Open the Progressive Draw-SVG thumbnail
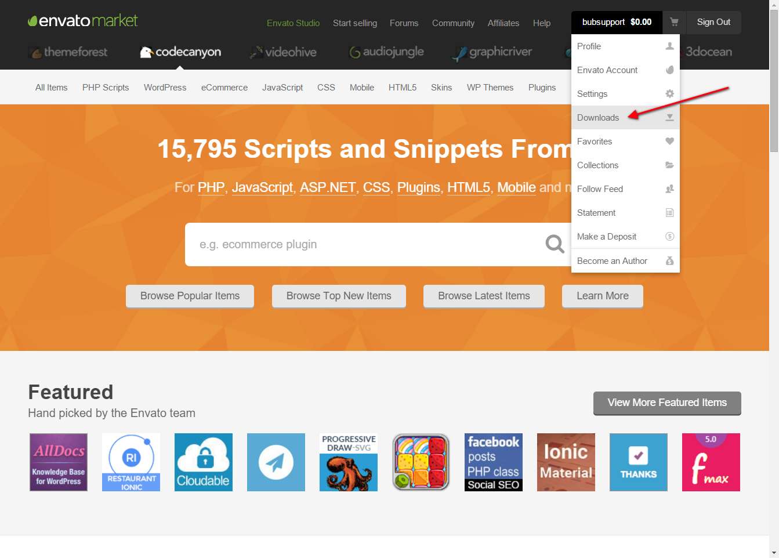This screenshot has width=779, height=558. (349, 462)
